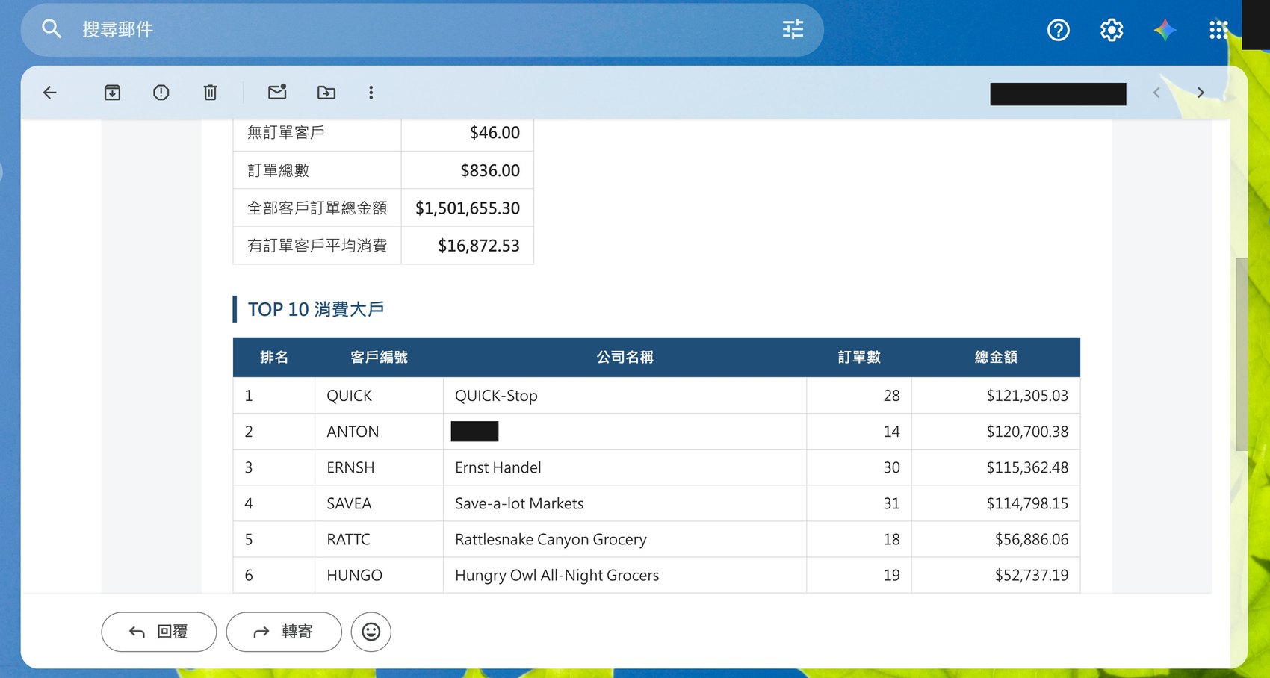Move email to a folder
This screenshot has height=678, width=1270.
[x=326, y=93]
